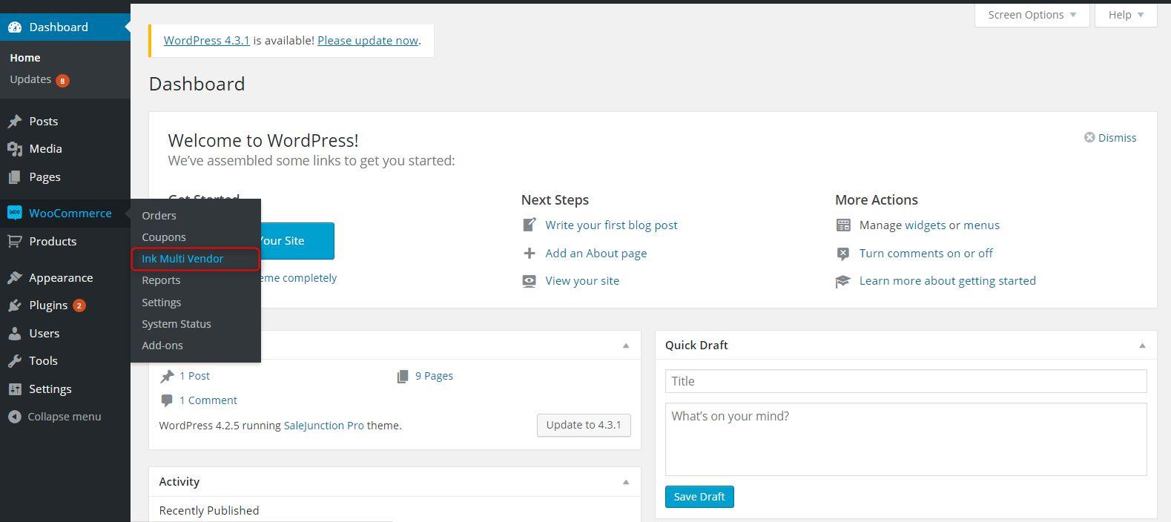Click the Users person icon
Viewport: 1171px width, 522px height.
coord(15,334)
